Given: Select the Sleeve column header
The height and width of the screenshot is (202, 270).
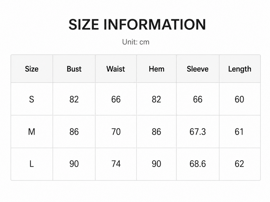Looking at the screenshot, I should point(198,69).
